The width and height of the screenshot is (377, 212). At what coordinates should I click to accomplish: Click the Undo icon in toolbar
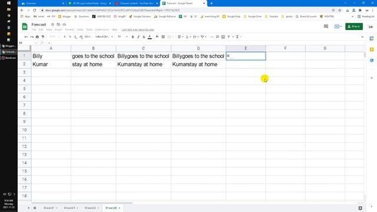tap(26, 37)
